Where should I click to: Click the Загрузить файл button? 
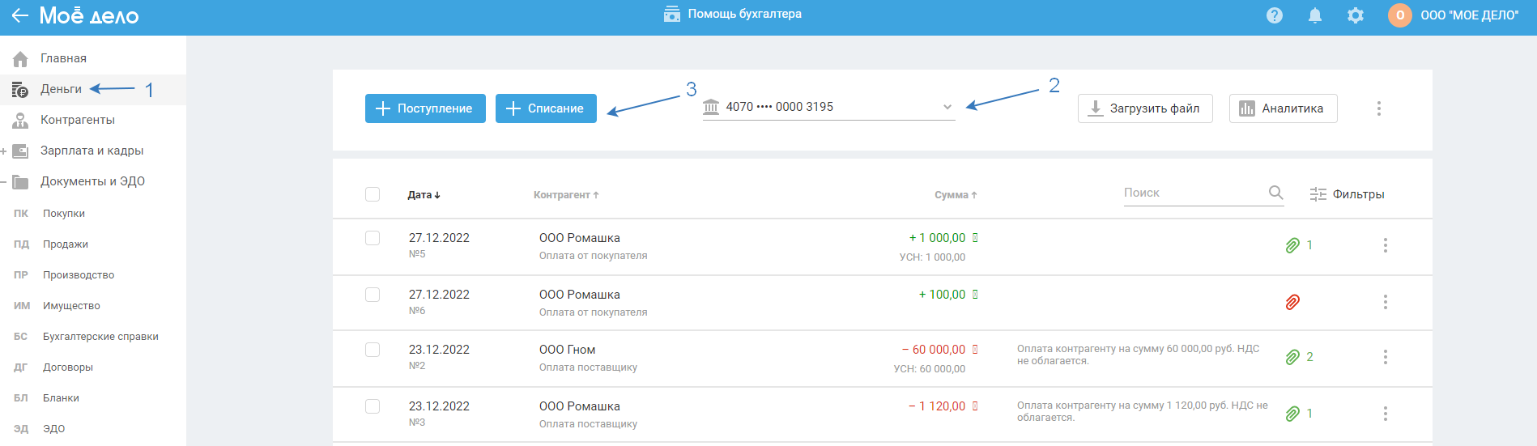pyautogui.click(x=1145, y=108)
